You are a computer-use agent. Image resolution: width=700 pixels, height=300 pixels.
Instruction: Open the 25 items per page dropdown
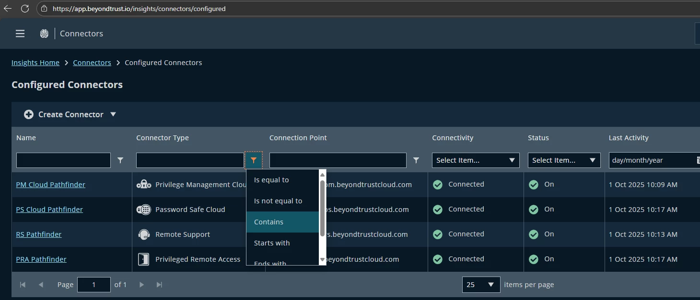click(x=481, y=285)
